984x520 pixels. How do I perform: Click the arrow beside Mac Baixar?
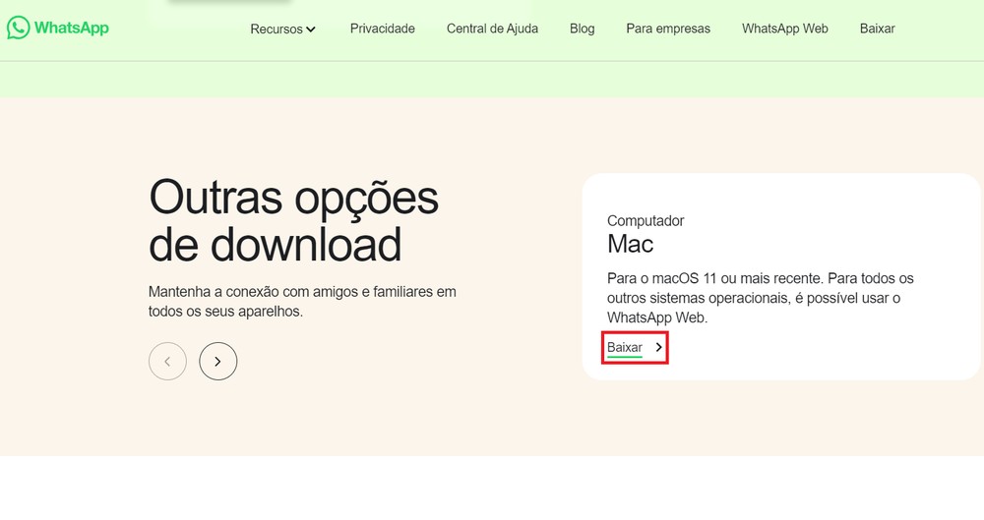(658, 347)
